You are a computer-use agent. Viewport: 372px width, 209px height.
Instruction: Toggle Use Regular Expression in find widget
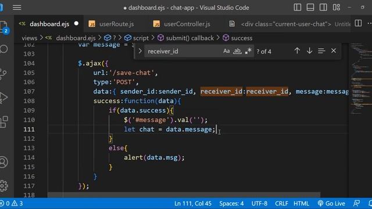coord(248,51)
